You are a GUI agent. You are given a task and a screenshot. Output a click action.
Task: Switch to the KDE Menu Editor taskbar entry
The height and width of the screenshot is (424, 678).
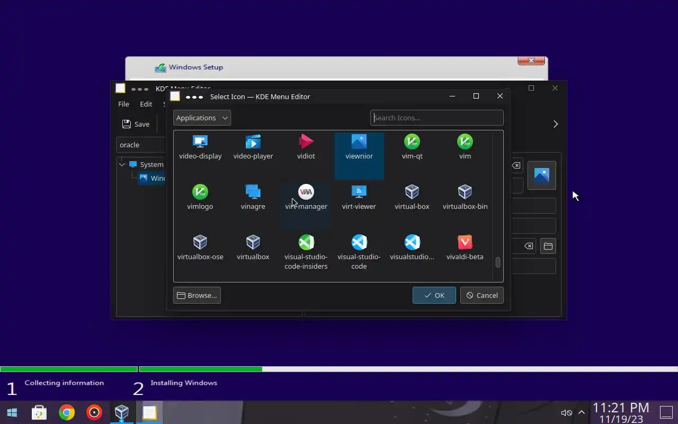coord(149,412)
